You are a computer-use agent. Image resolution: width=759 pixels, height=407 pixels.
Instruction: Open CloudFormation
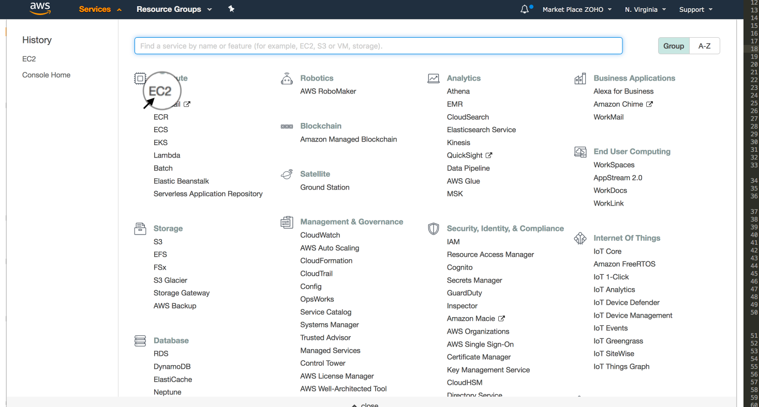pos(326,261)
